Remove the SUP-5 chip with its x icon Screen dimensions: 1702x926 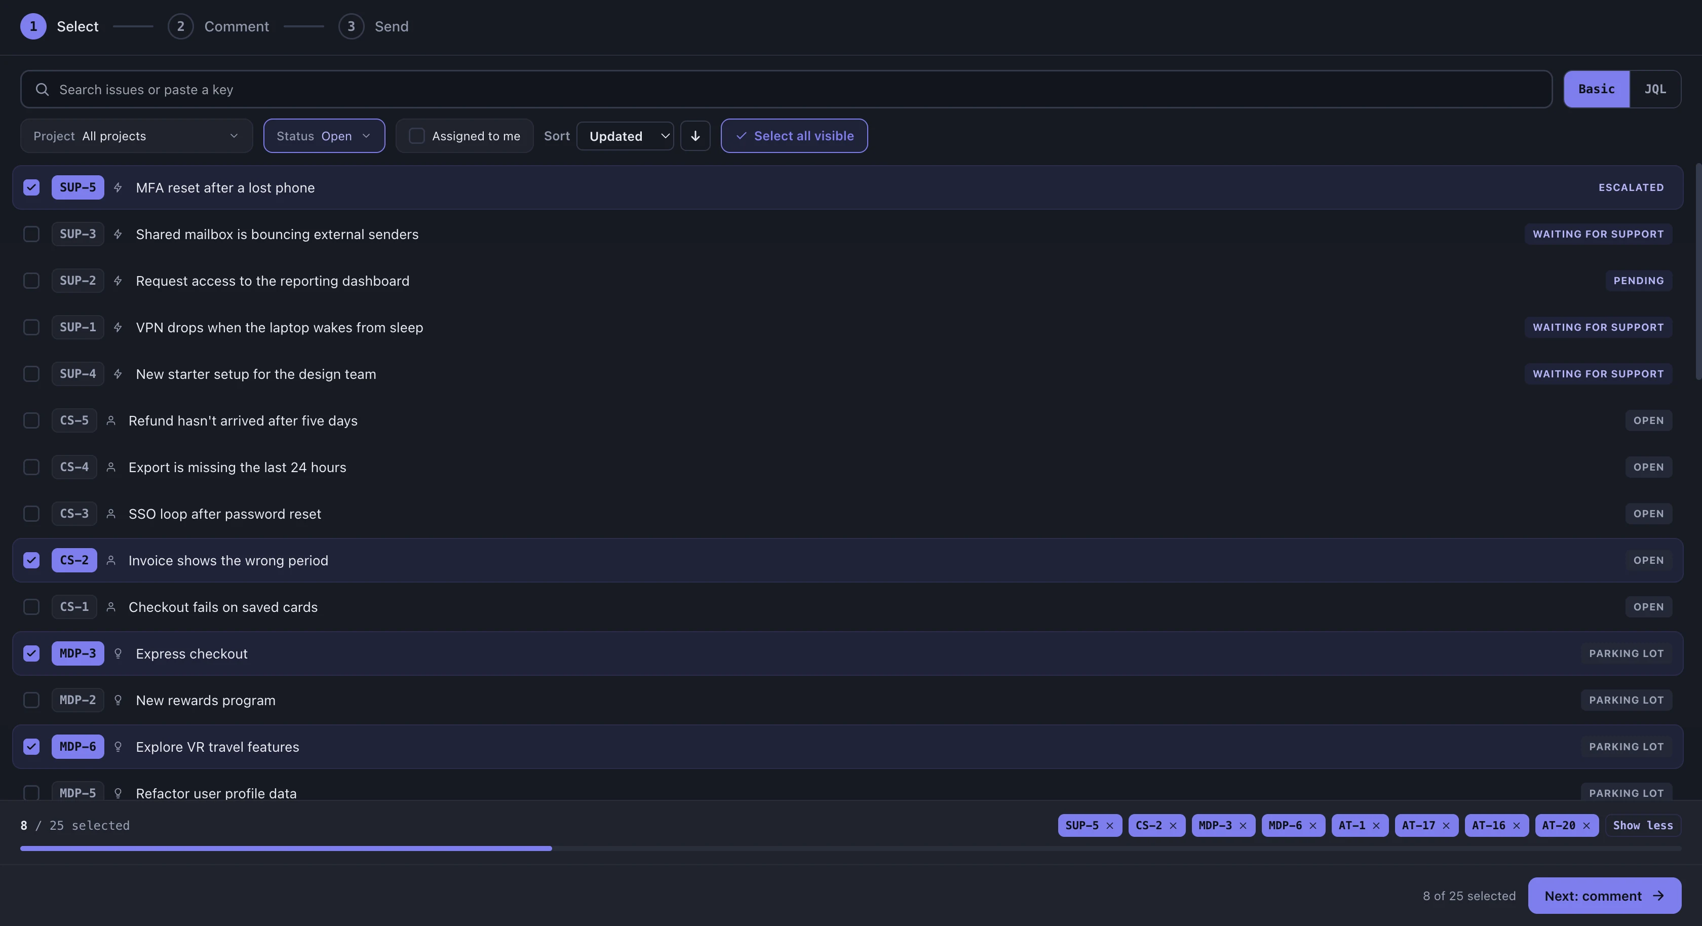(1109, 826)
